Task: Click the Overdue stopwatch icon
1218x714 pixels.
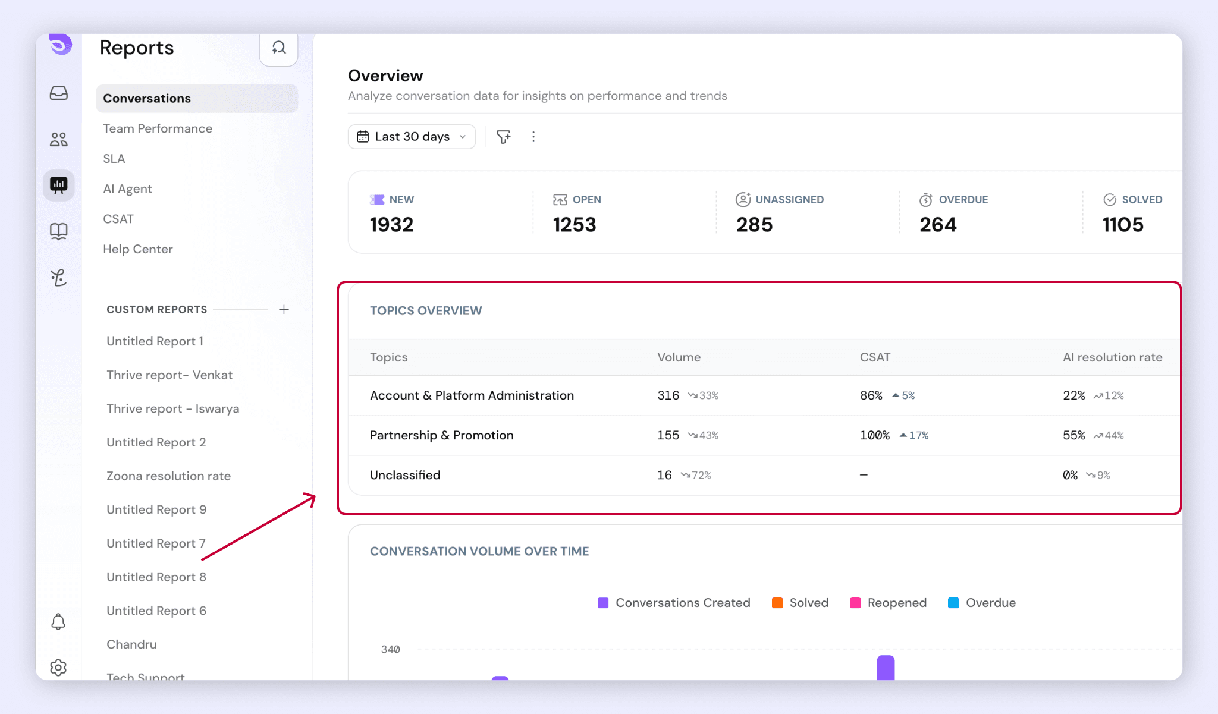Action: click(926, 200)
